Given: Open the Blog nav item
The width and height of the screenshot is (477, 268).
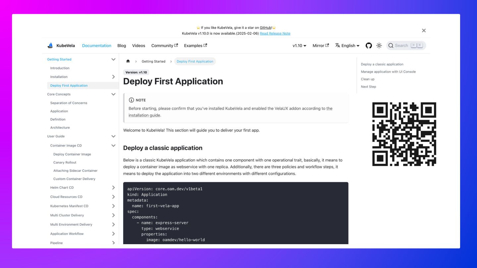Looking at the screenshot, I should tap(122, 46).
